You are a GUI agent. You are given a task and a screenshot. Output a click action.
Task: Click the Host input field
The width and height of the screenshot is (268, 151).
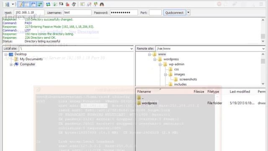[x=29, y=13]
